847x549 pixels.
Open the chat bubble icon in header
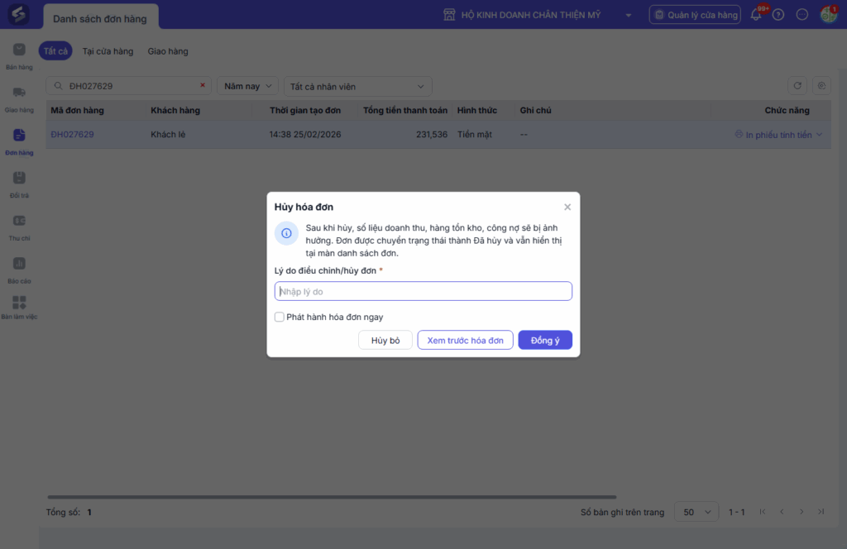pyautogui.click(x=802, y=15)
